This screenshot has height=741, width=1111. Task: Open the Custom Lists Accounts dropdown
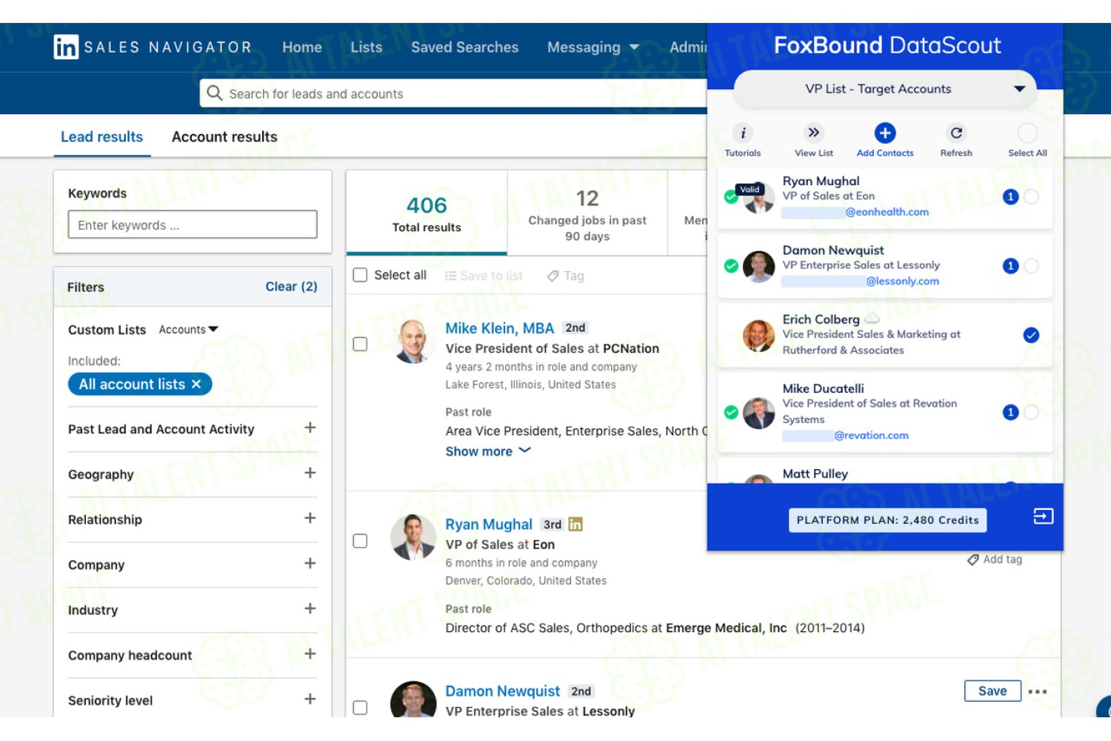pyautogui.click(x=188, y=330)
